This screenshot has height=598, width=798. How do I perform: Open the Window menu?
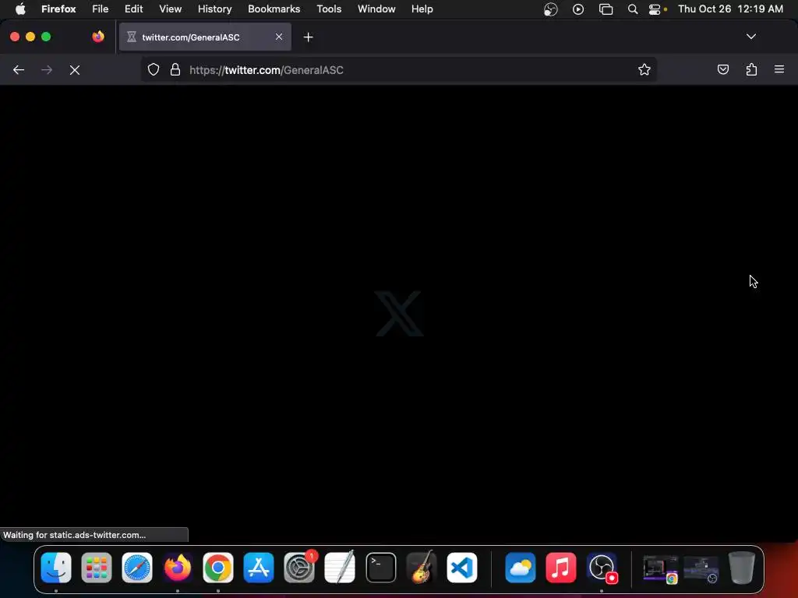coord(376,9)
